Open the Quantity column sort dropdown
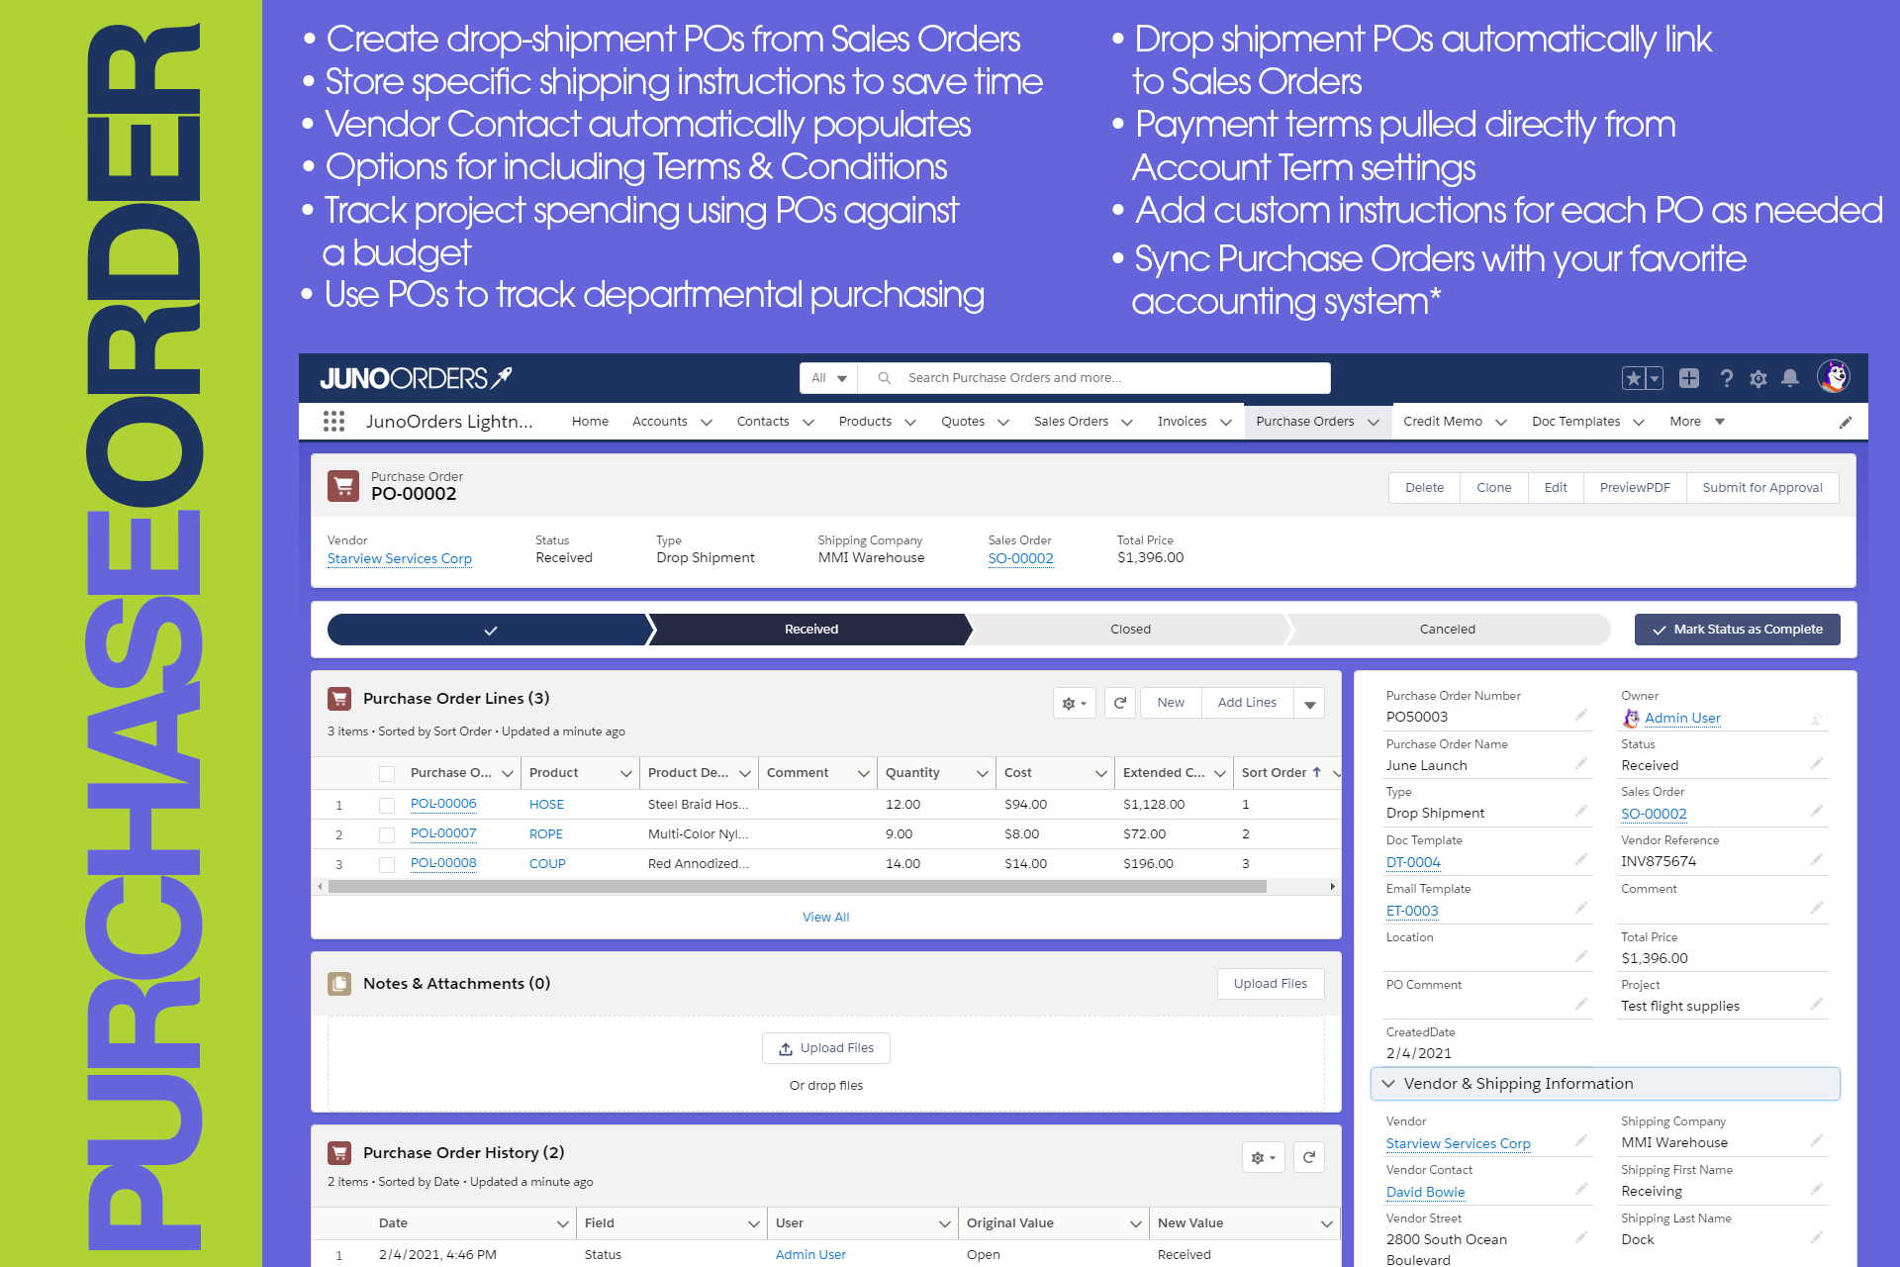Screen dimensions: 1900x1267 [x=983, y=773]
